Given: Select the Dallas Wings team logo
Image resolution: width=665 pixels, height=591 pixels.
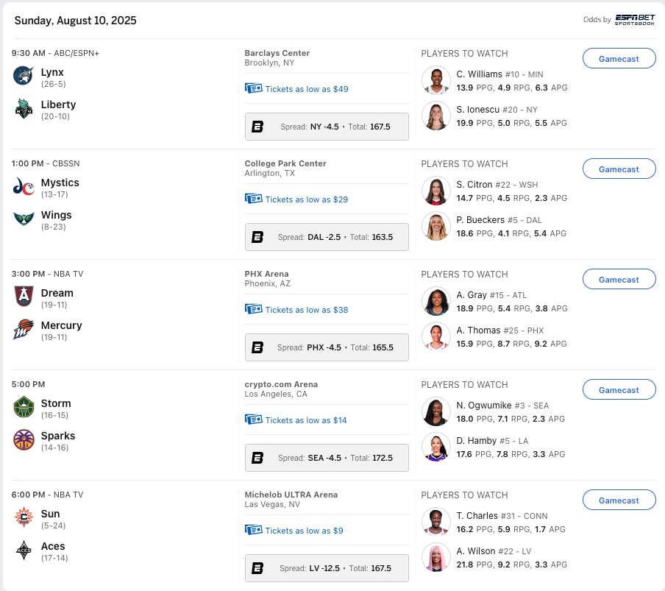Looking at the screenshot, I should point(24,219).
